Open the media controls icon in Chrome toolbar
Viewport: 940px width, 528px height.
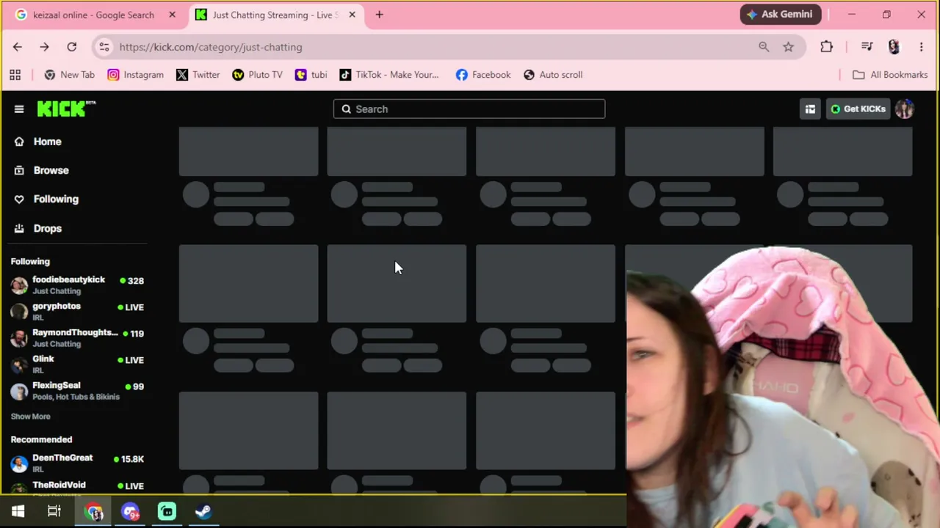(x=867, y=47)
